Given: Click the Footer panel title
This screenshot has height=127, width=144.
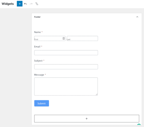Looking at the screenshot, I should [x=37, y=17].
